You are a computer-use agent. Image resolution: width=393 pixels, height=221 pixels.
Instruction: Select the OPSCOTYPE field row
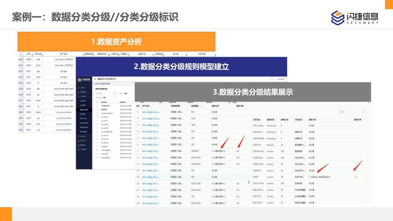309,183
